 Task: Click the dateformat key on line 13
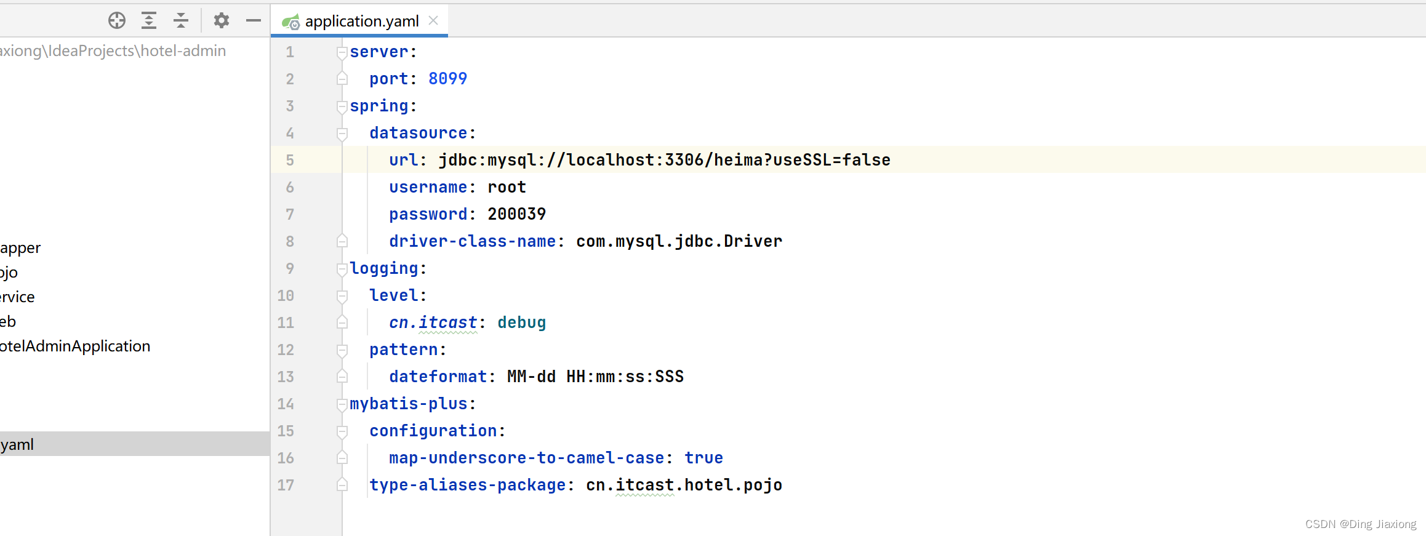(x=438, y=377)
